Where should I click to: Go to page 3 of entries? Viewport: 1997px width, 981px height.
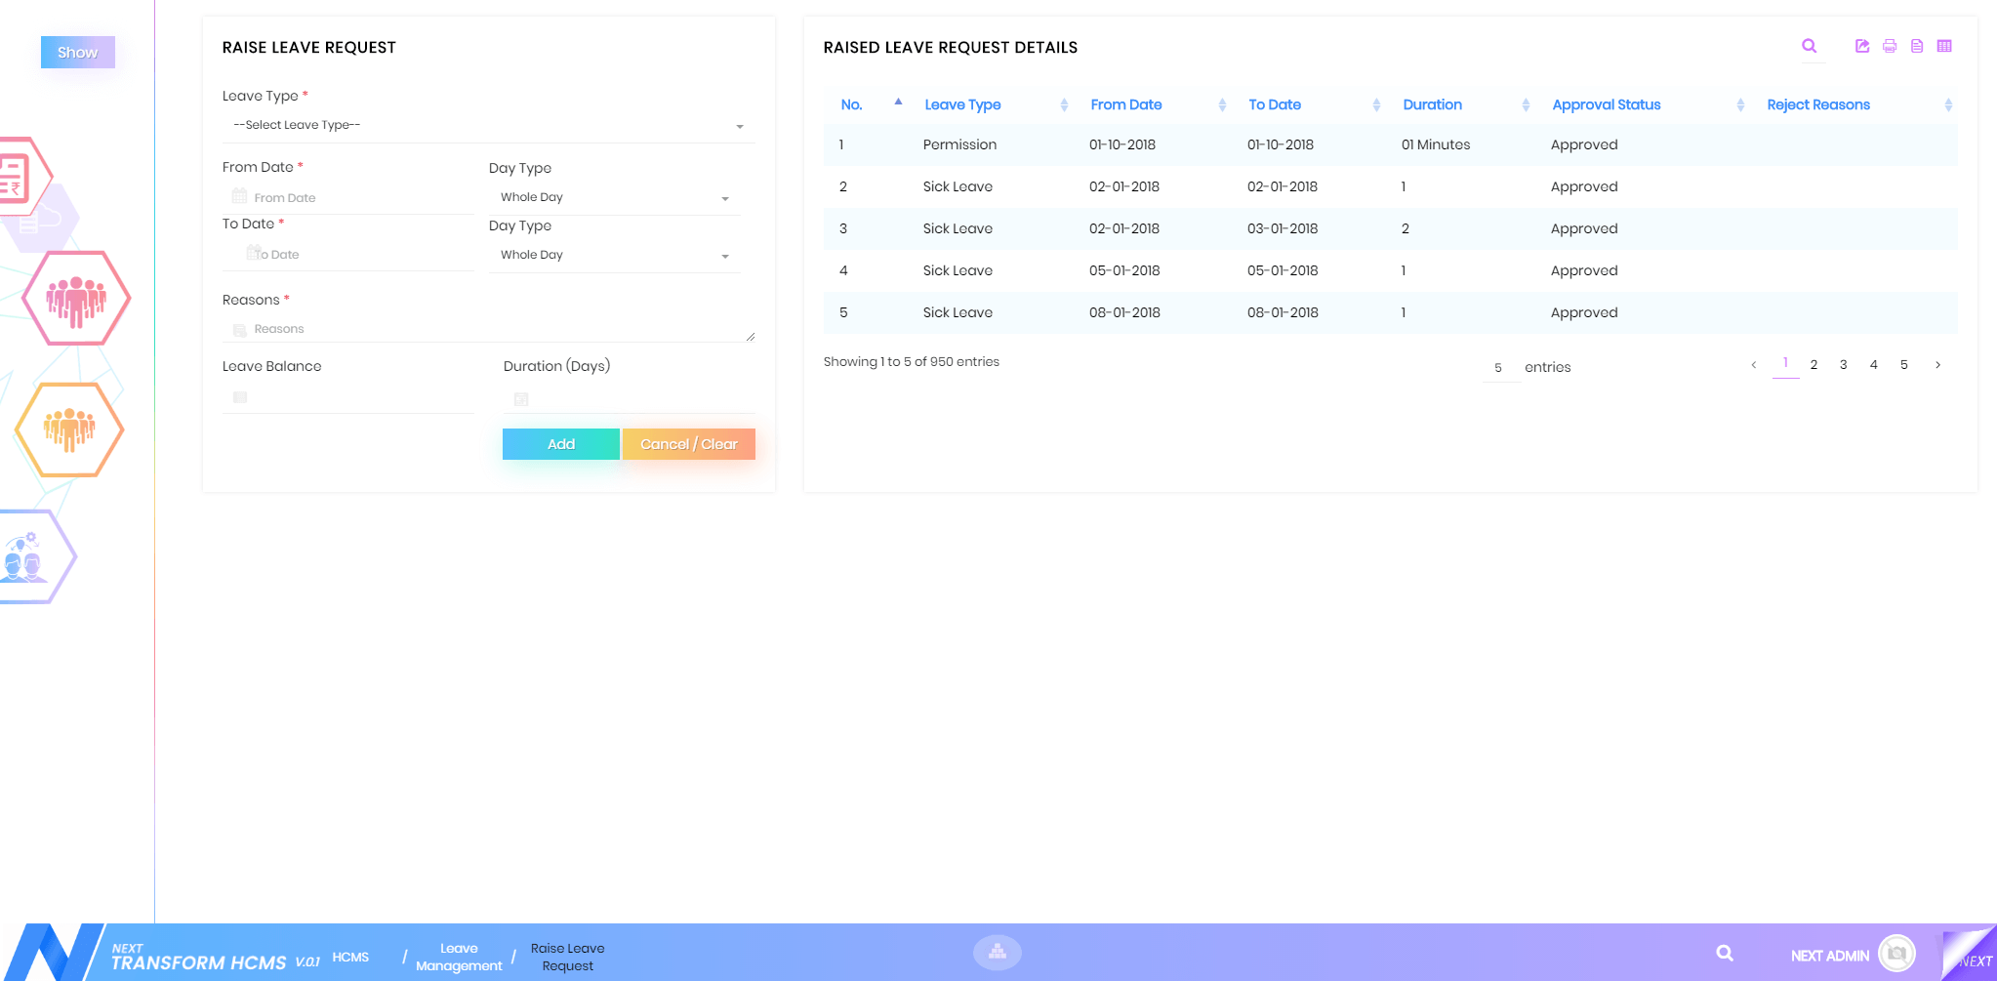(1843, 365)
